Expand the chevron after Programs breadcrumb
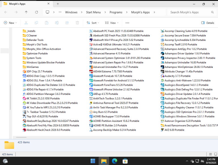The image size is (218, 165). (x=127, y=12)
